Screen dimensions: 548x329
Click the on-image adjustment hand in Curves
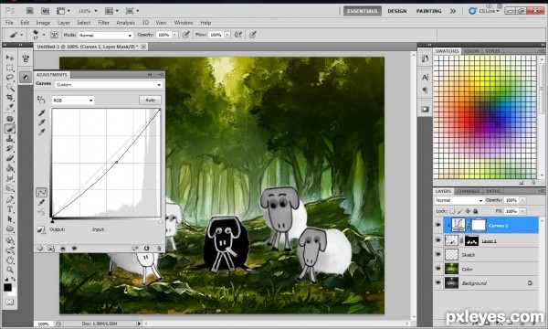click(x=41, y=100)
